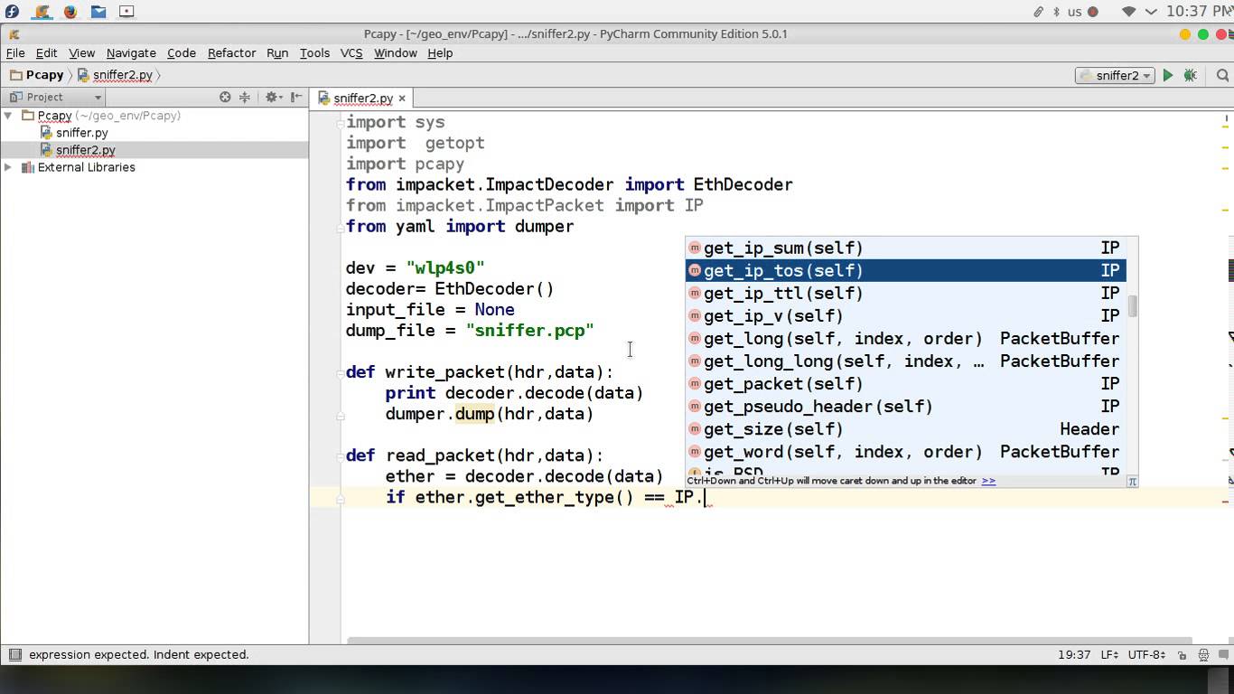Change file encoding UTF-8 in status bar

click(1147, 655)
